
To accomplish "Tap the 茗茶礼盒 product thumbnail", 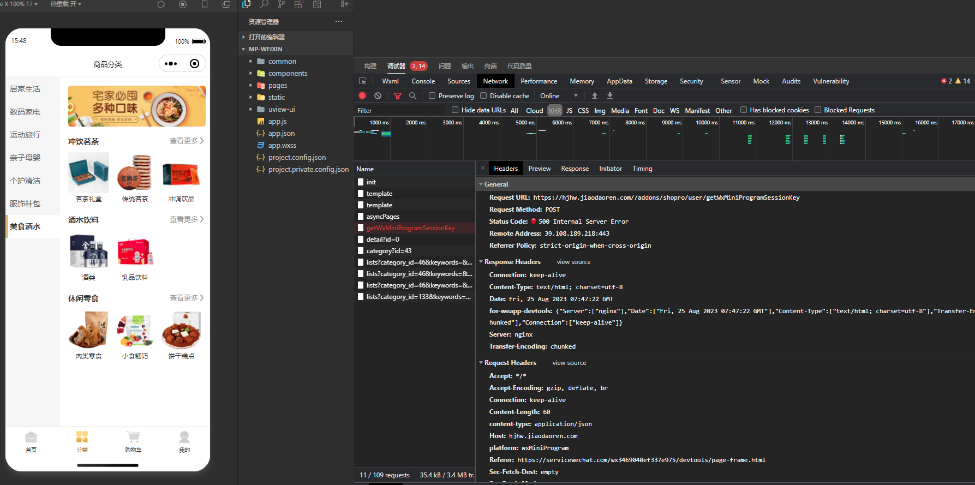I will click(88, 173).
